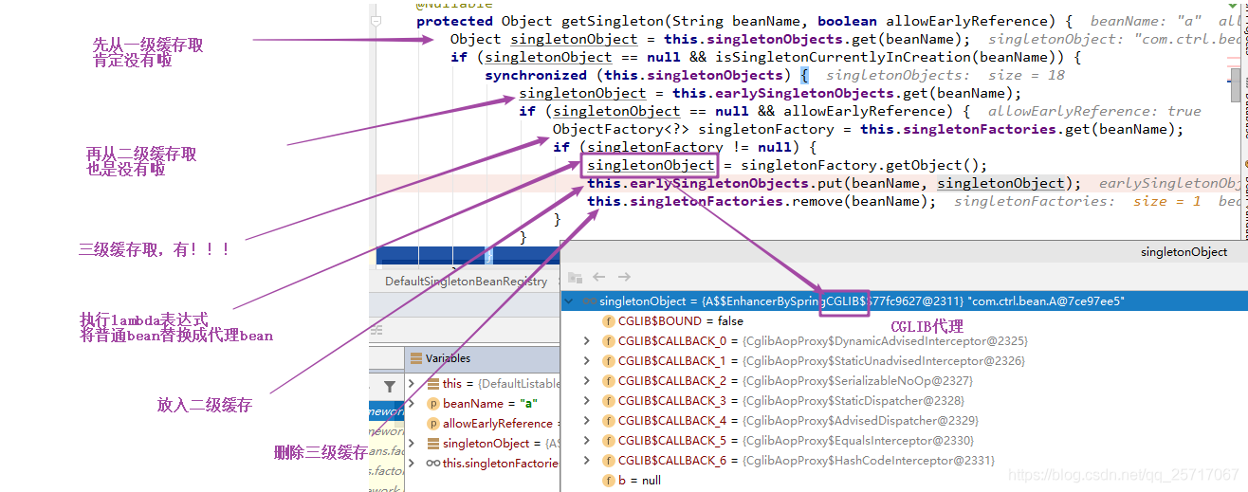Screen dimensions: 1248x492
Task: Click the field icon of CGLIB$BOUND
Action: pyautogui.click(x=609, y=321)
